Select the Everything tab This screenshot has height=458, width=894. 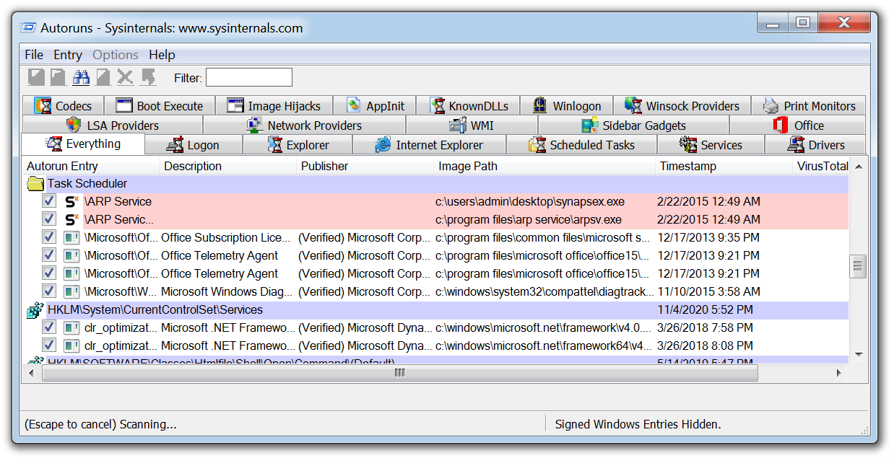pyautogui.click(x=83, y=144)
